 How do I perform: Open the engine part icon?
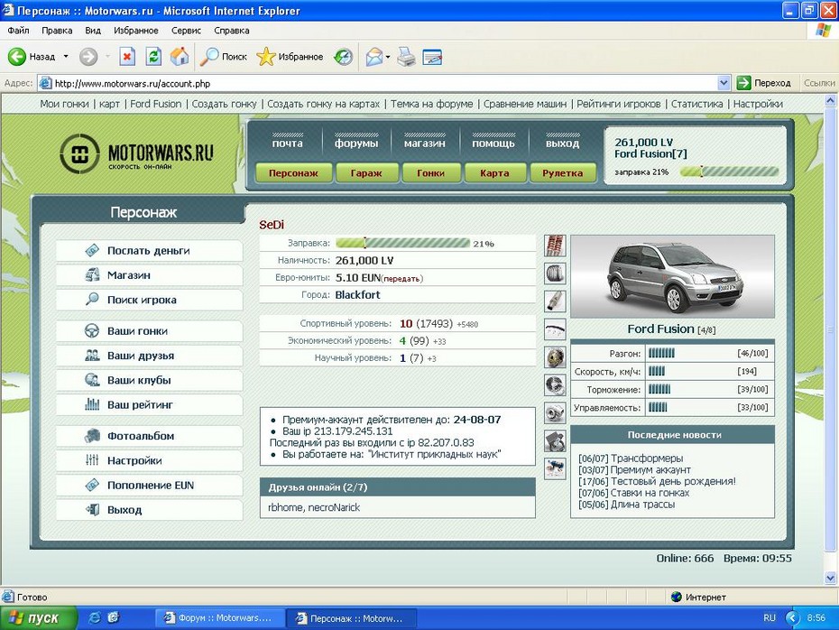(555, 440)
